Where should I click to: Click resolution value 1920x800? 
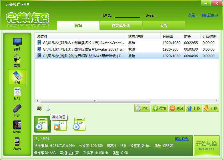pyautogui.click(x=170, y=49)
